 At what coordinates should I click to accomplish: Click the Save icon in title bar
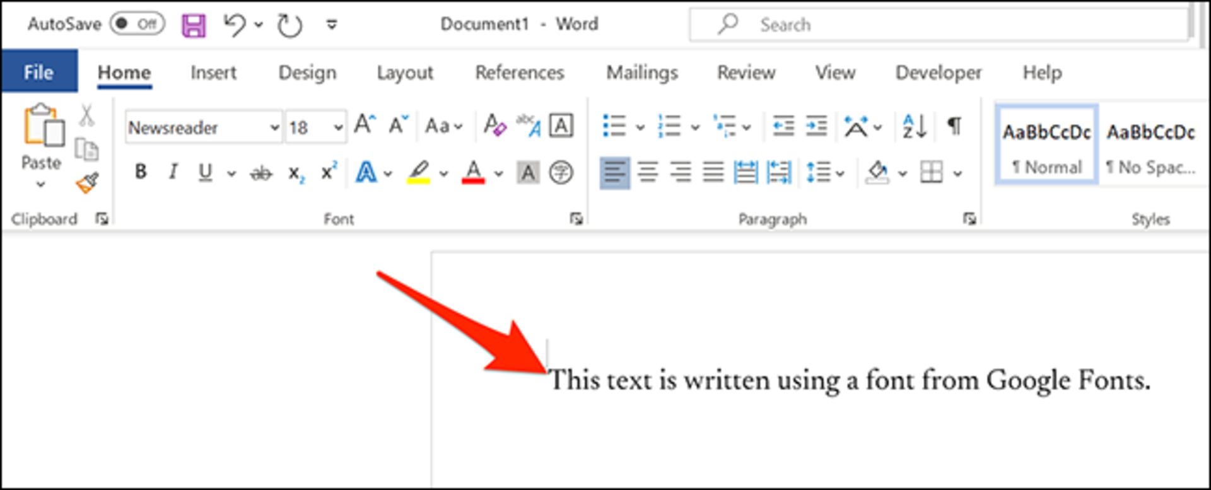[x=194, y=25]
